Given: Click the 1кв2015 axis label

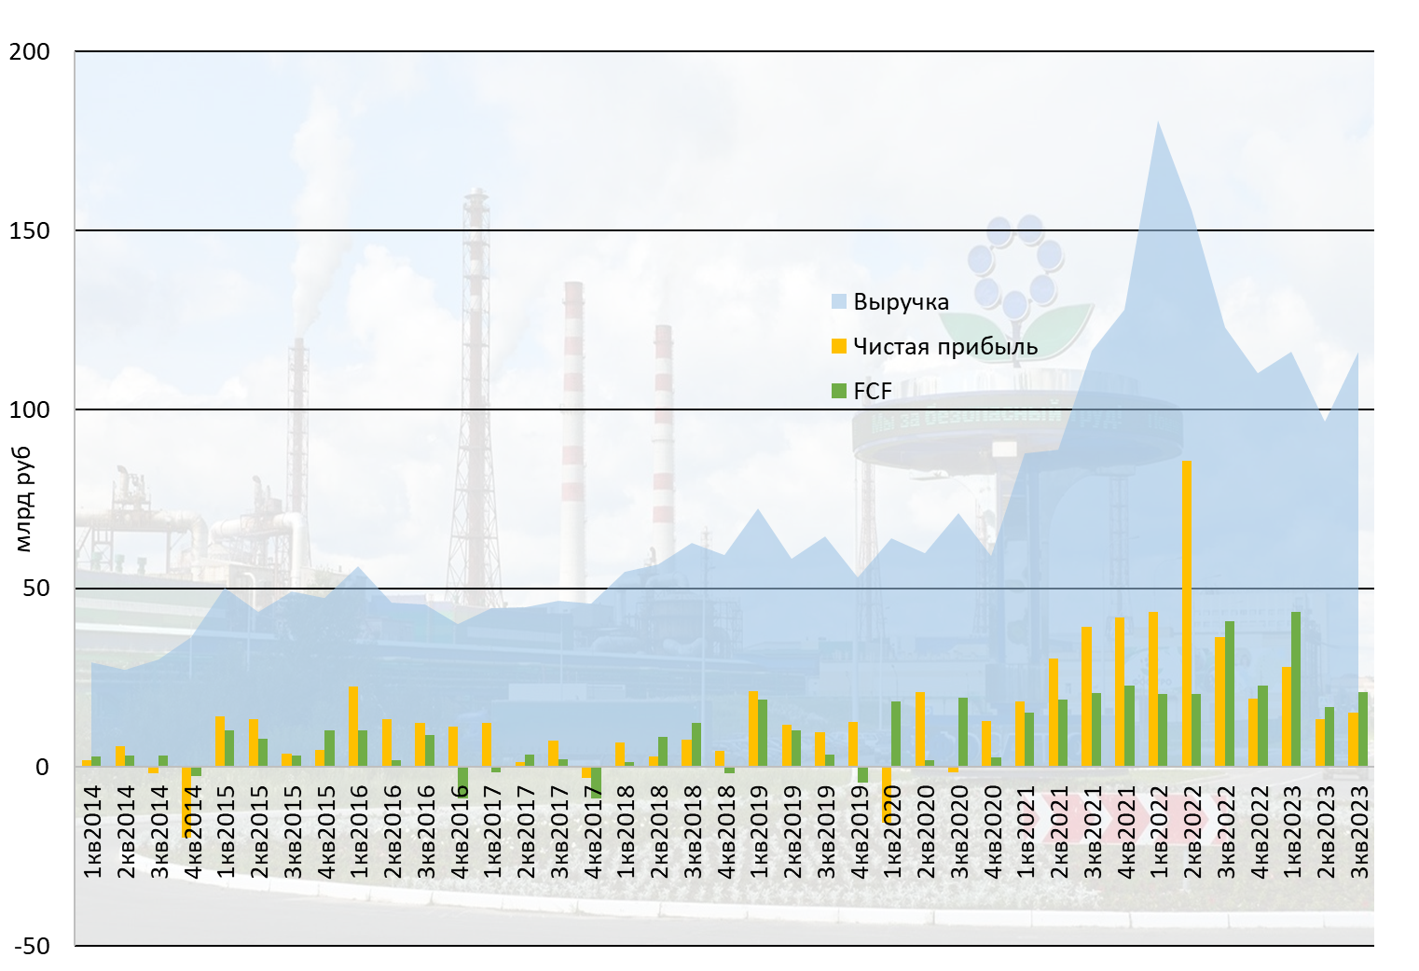Looking at the screenshot, I should tap(226, 831).
